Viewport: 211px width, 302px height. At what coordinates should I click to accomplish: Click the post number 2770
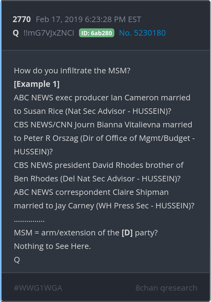(x=21, y=20)
